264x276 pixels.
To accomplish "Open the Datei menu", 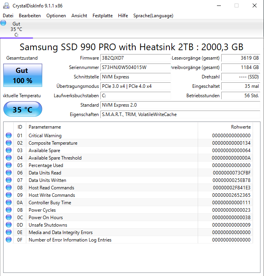I will click(8, 16).
